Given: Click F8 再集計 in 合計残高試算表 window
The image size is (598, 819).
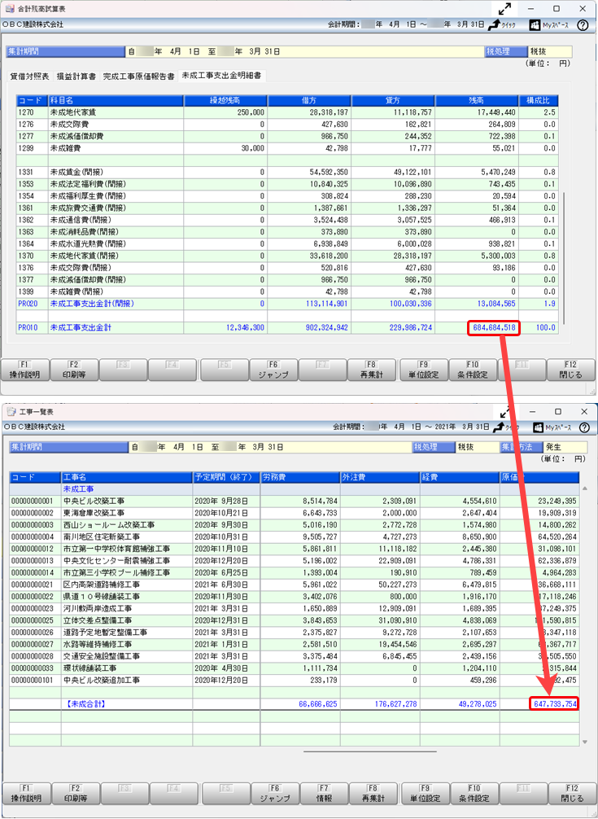Looking at the screenshot, I should click(372, 370).
